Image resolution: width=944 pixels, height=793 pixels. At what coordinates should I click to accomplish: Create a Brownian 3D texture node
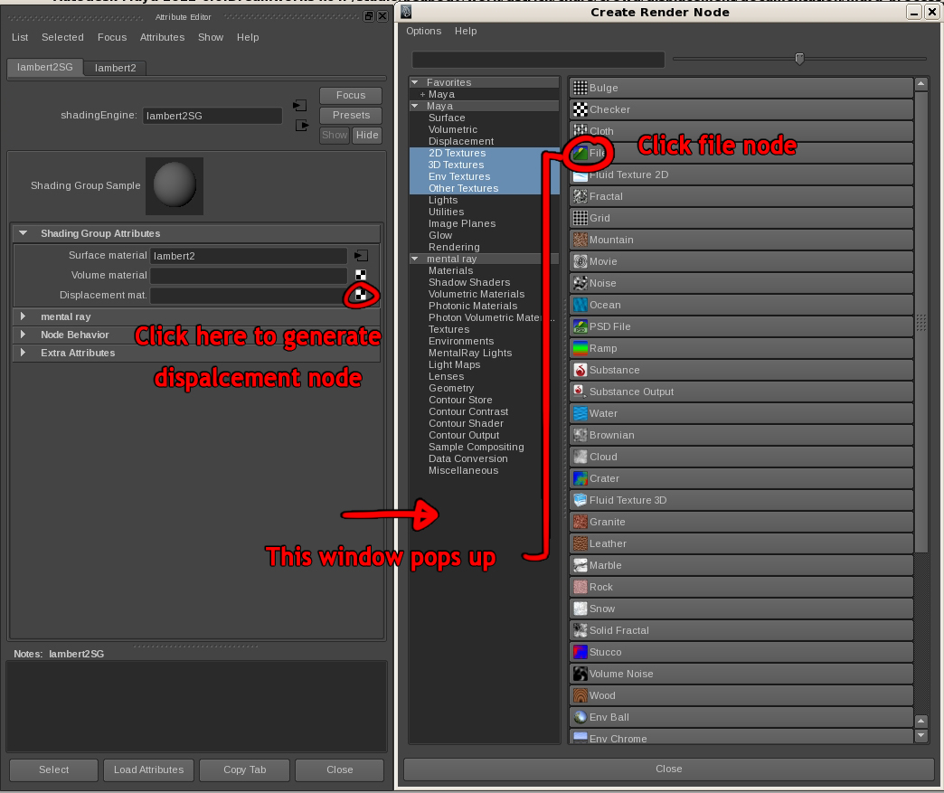pyautogui.click(x=741, y=435)
